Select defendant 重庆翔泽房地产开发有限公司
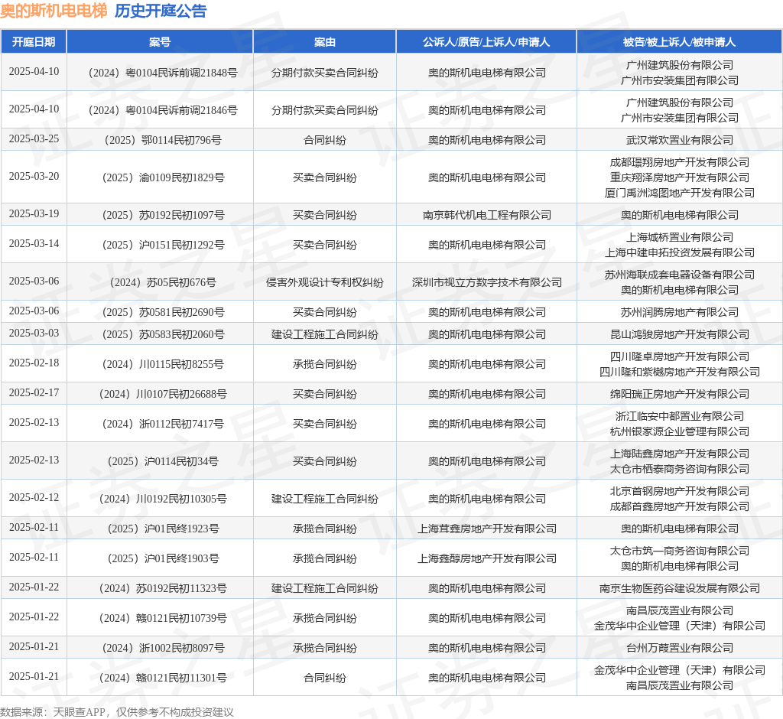This screenshot has width=783, height=719. tap(680, 178)
